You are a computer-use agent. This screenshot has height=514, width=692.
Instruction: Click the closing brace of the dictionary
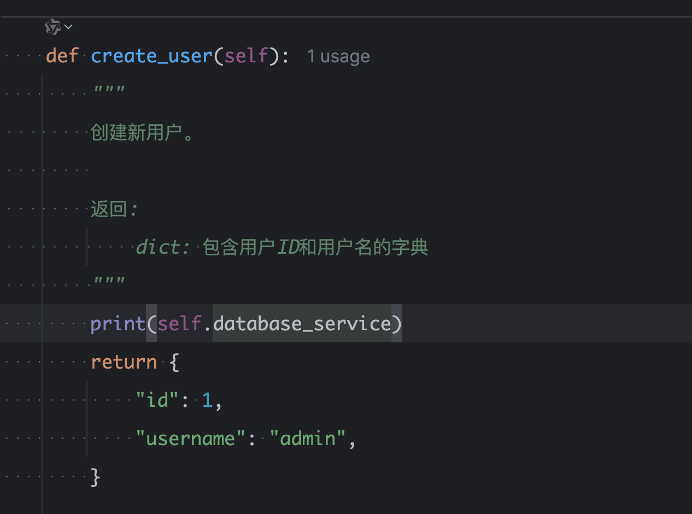pyautogui.click(x=96, y=476)
